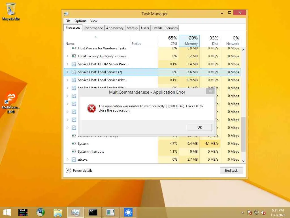Click the utcsvc gear icon
Image resolution: width=290 pixels, height=218 pixels.
tap(74, 160)
